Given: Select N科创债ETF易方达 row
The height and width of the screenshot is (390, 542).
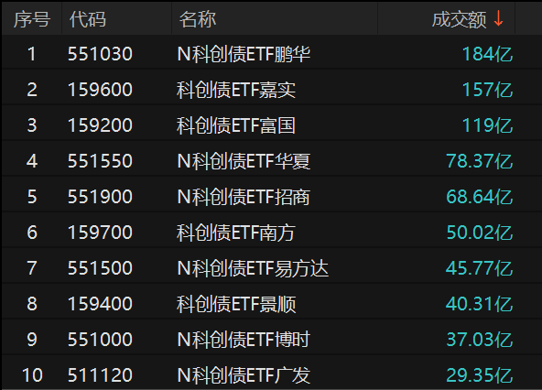Looking at the screenshot, I should pyautogui.click(x=271, y=268).
